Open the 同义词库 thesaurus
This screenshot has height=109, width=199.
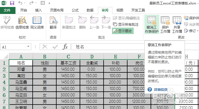pyautogui.click(x=37, y=22)
